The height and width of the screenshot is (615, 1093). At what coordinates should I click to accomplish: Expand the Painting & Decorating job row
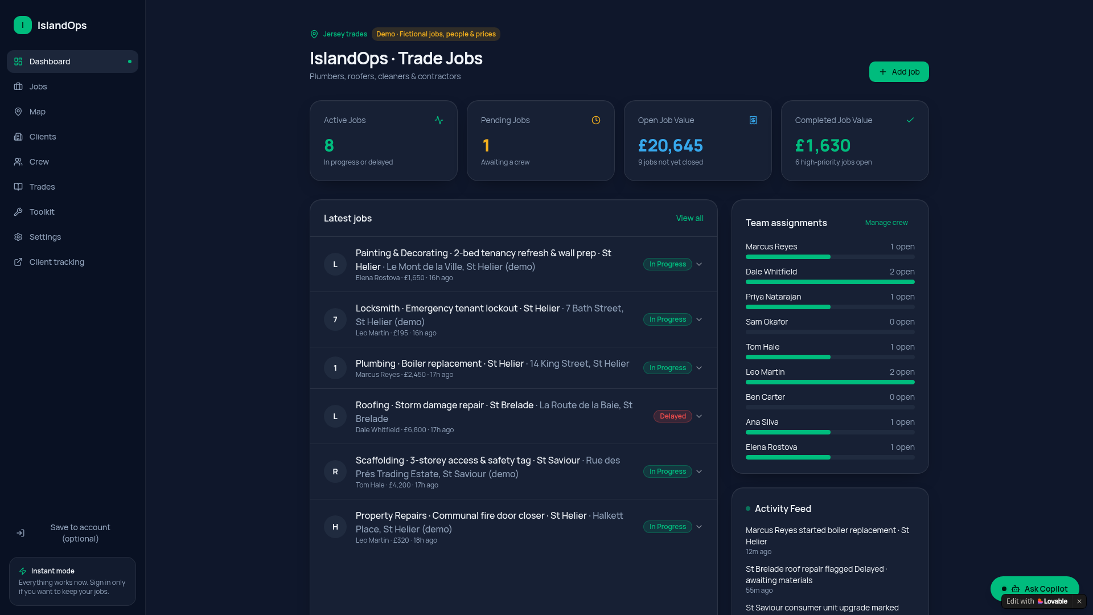click(699, 264)
